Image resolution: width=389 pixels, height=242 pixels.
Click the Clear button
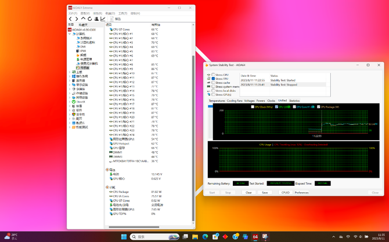248,193
